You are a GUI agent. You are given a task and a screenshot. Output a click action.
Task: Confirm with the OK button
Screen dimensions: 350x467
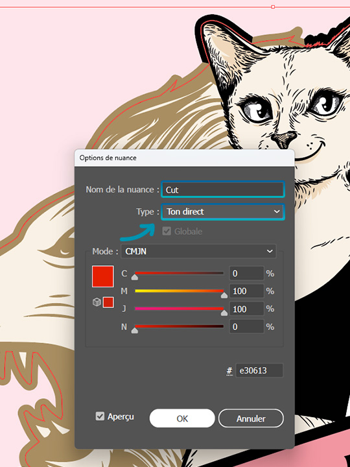(182, 418)
